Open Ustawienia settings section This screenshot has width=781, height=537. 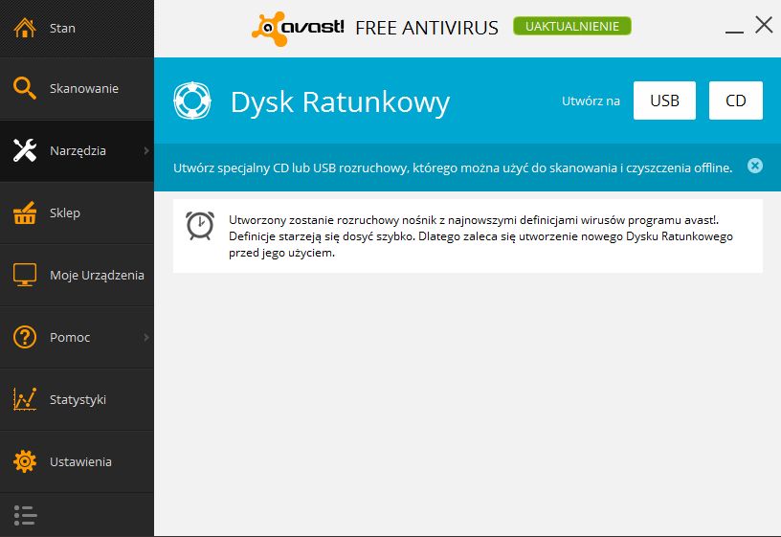click(x=77, y=461)
